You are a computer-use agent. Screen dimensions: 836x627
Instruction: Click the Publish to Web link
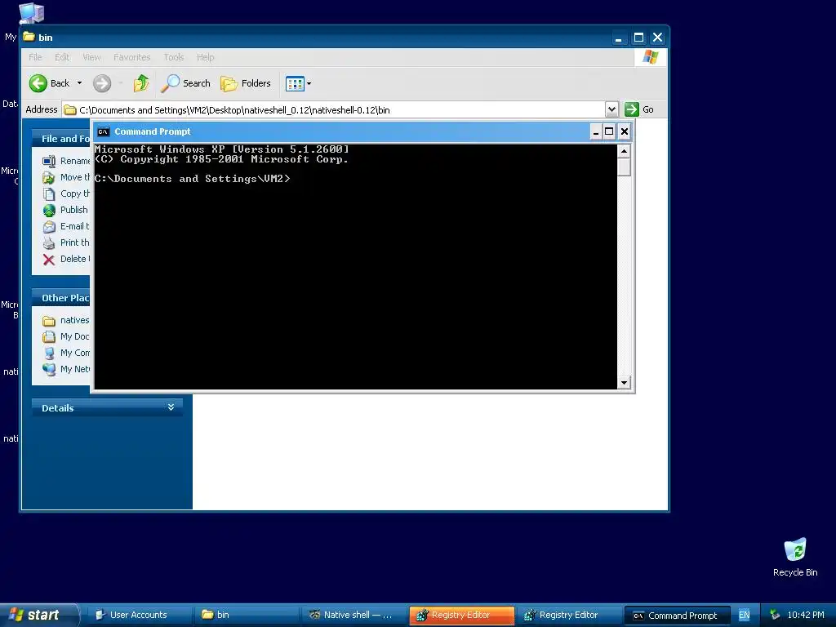click(65, 210)
